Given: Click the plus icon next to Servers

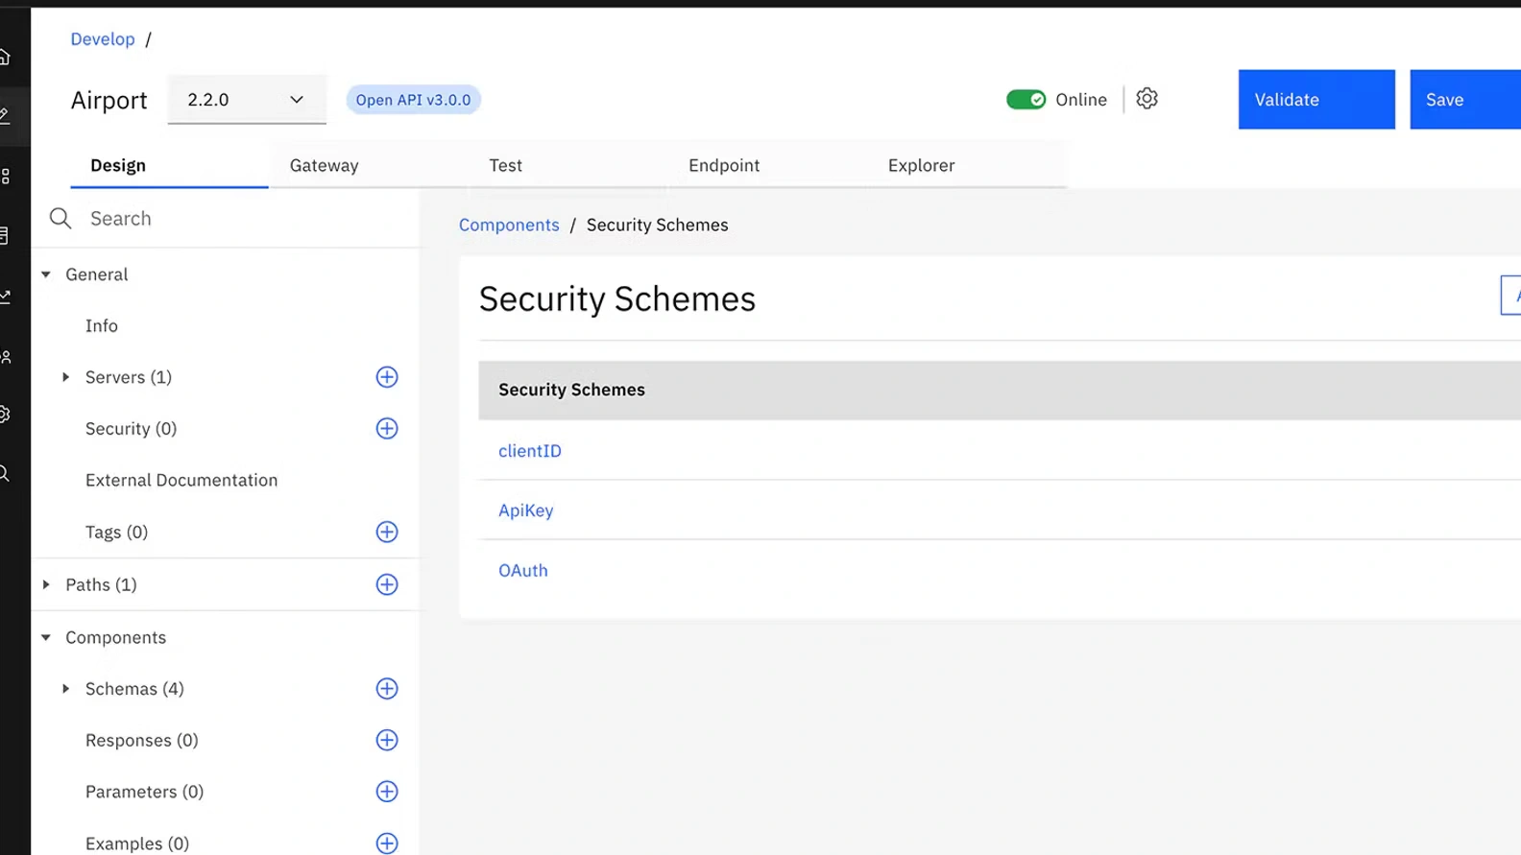Looking at the screenshot, I should tap(387, 377).
